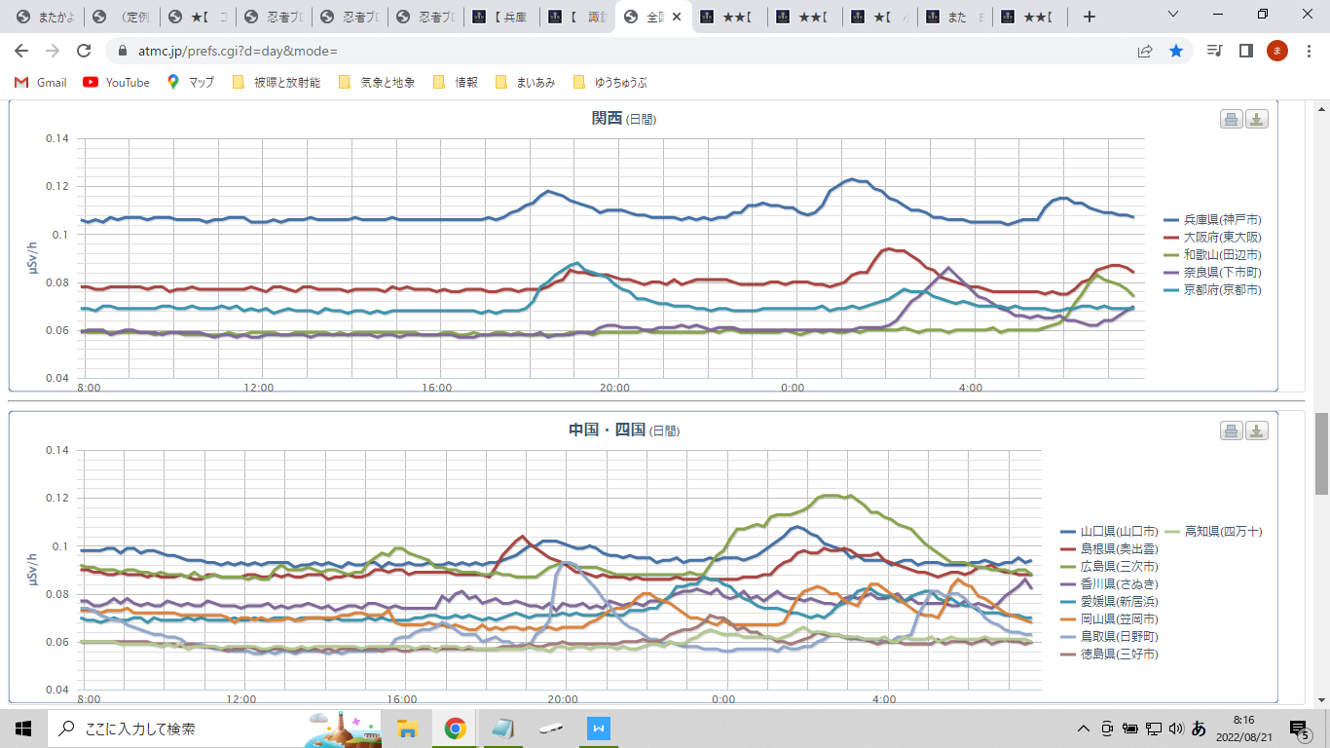Open the browser side panel
This screenshot has height=748, width=1330.
click(x=1245, y=51)
